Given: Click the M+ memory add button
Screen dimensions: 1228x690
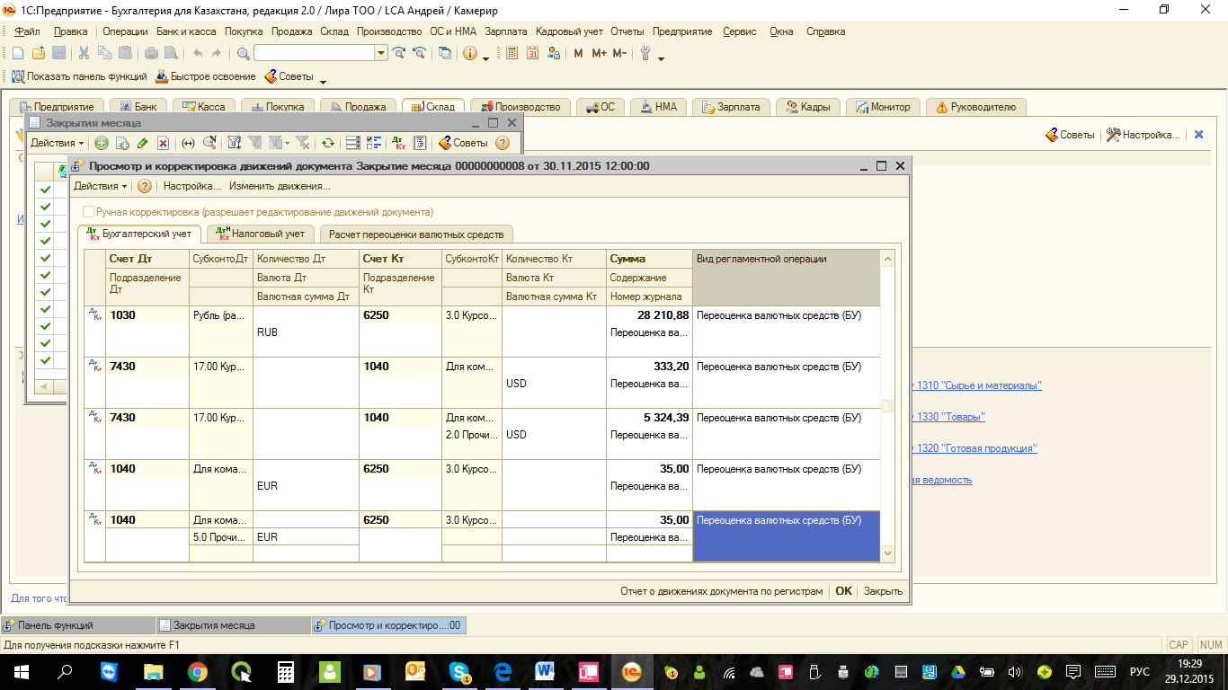Looking at the screenshot, I should click(x=599, y=53).
